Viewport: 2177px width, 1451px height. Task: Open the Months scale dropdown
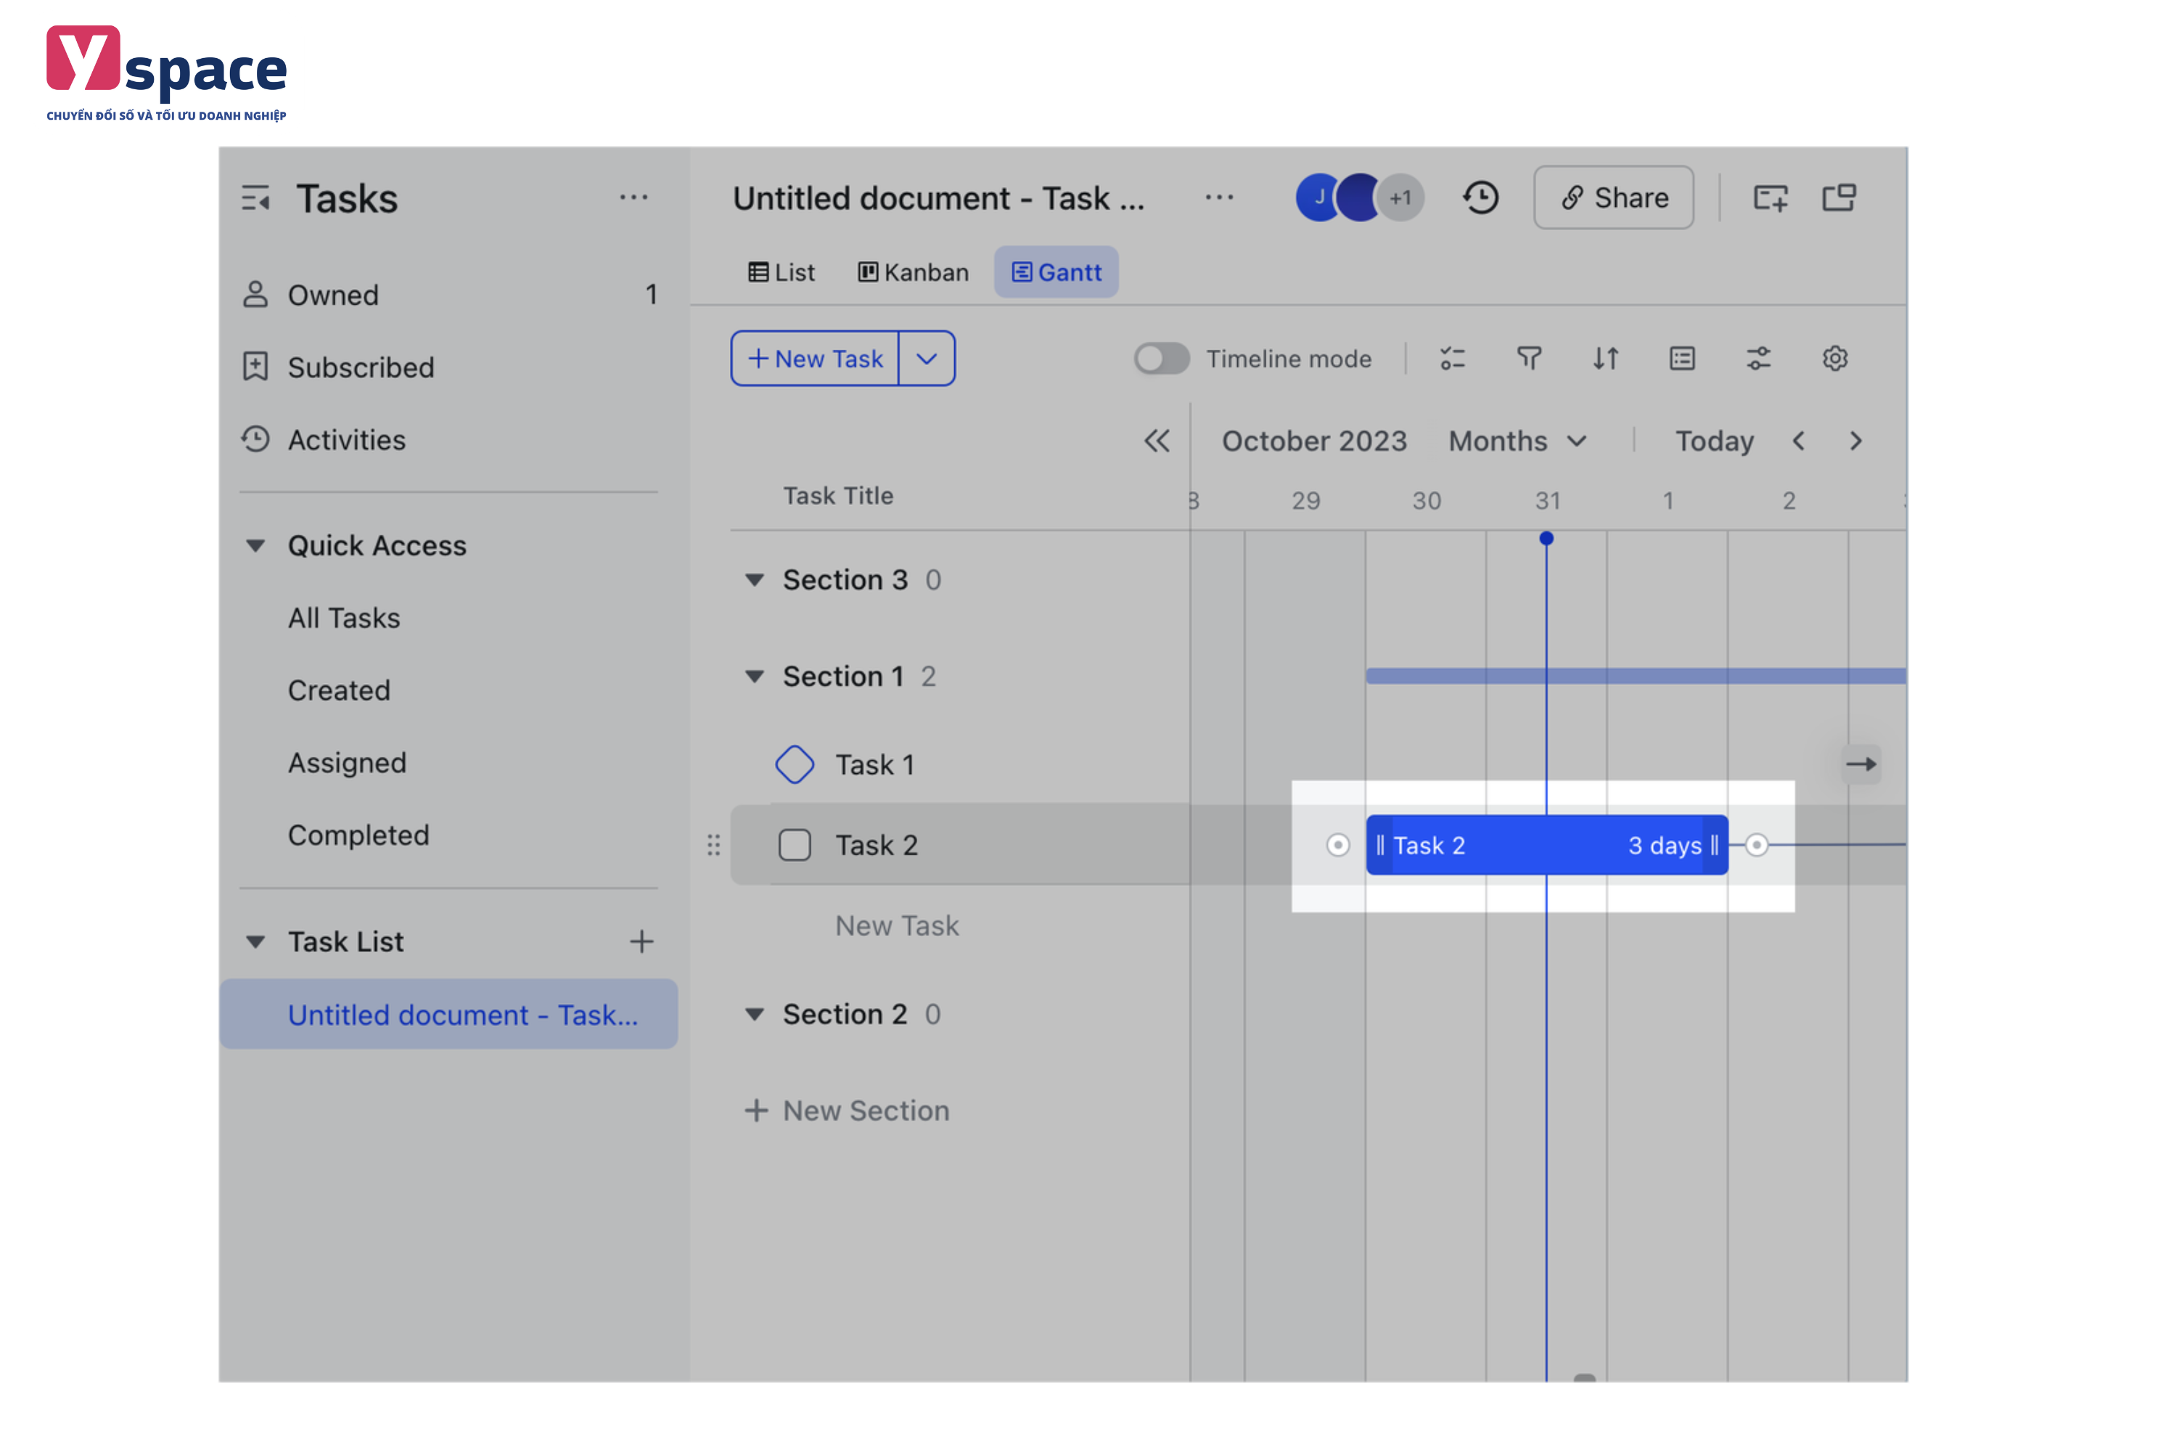click(1518, 440)
